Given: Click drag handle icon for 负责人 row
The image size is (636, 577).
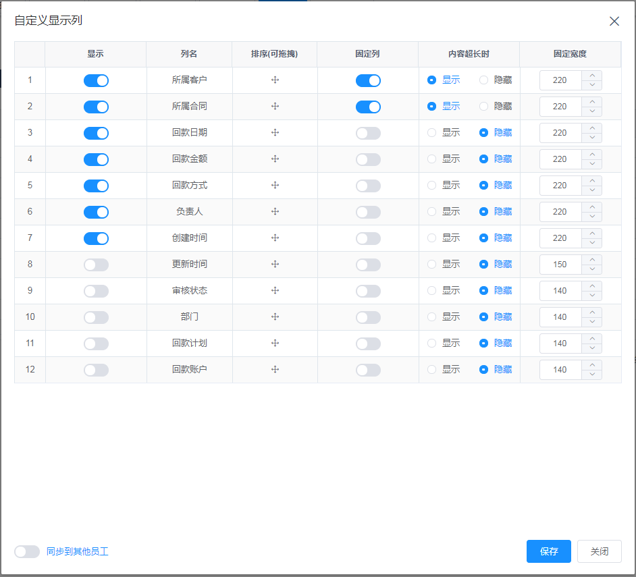Looking at the screenshot, I should pos(275,212).
